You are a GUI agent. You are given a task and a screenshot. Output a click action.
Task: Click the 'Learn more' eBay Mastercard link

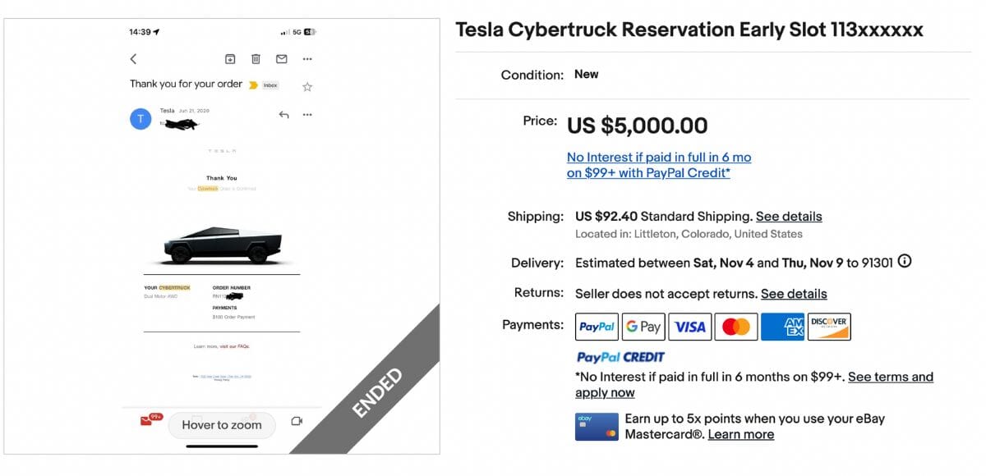[740, 434]
